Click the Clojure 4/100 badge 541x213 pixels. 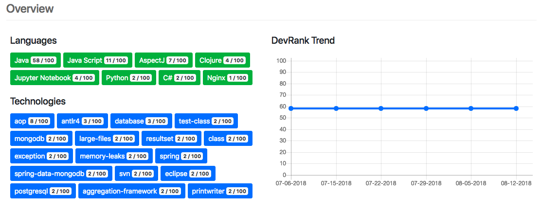click(222, 60)
